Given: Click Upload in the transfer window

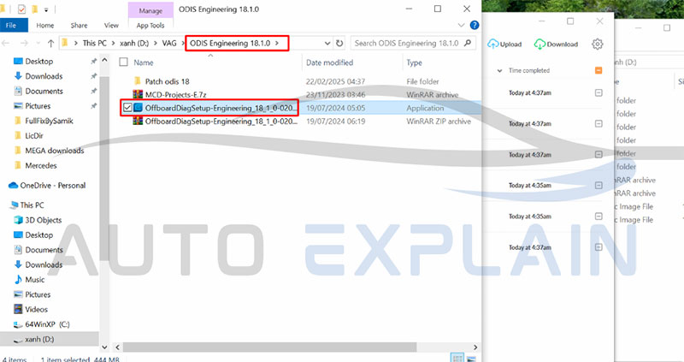Looking at the screenshot, I should (x=504, y=45).
